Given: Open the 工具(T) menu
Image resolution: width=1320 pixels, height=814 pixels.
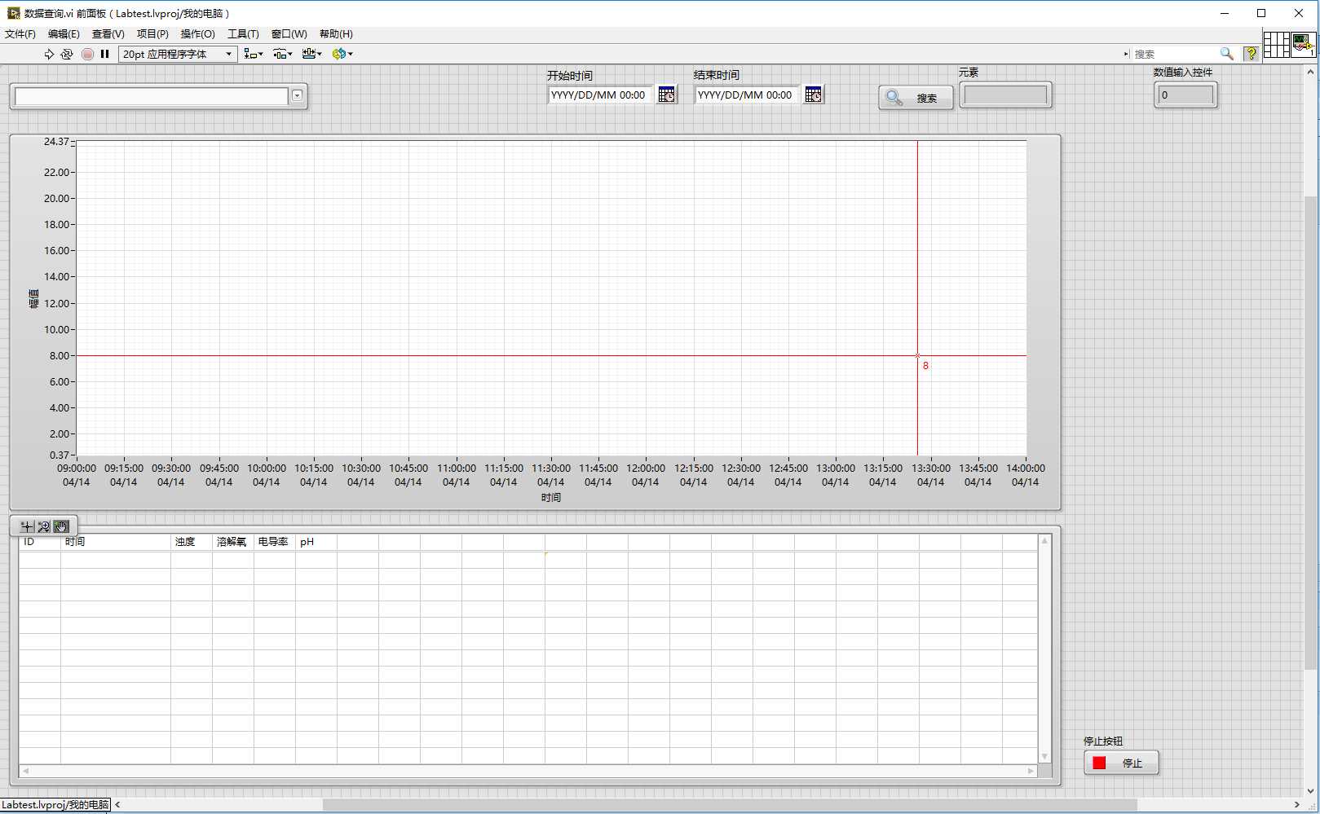Looking at the screenshot, I should pyautogui.click(x=243, y=34).
